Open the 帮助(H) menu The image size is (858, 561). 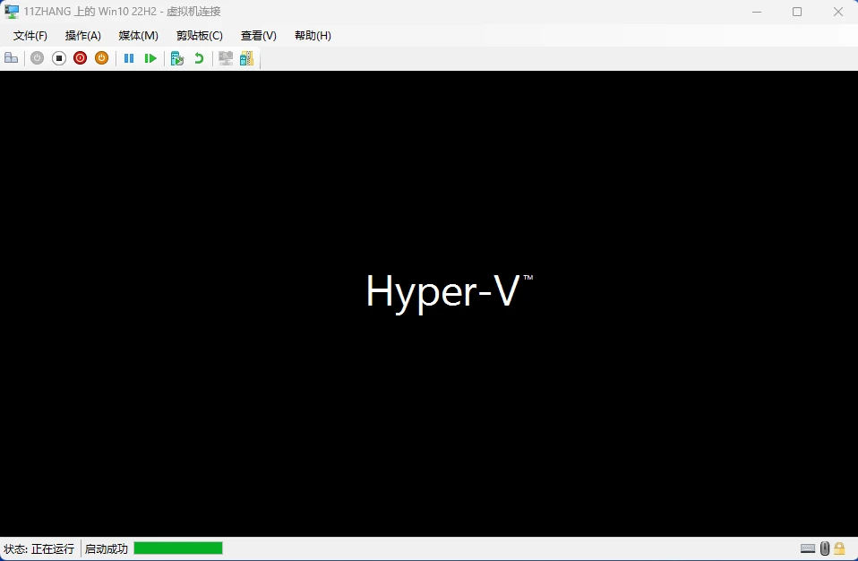pos(313,36)
